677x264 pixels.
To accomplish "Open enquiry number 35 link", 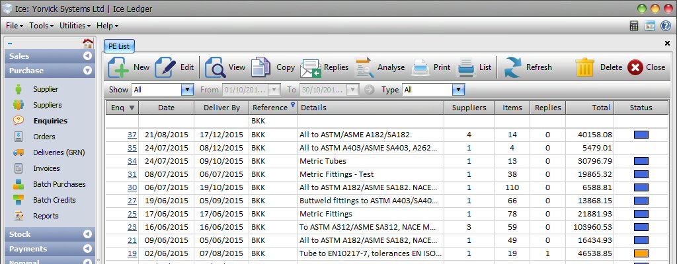I will tap(132, 148).
